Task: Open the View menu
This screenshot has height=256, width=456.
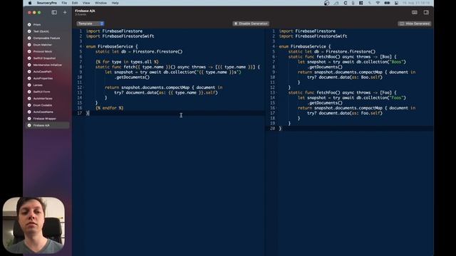Action: coord(86,3)
